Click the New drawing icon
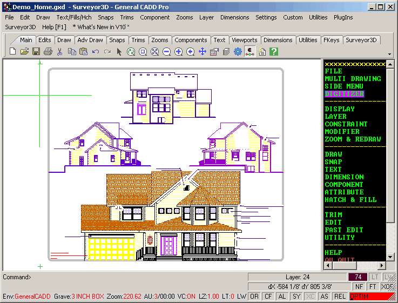 coord(13,52)
